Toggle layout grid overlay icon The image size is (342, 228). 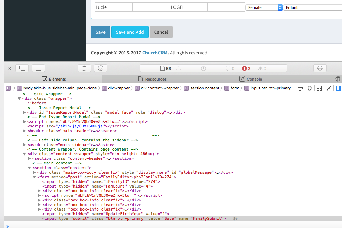[319, 88]
